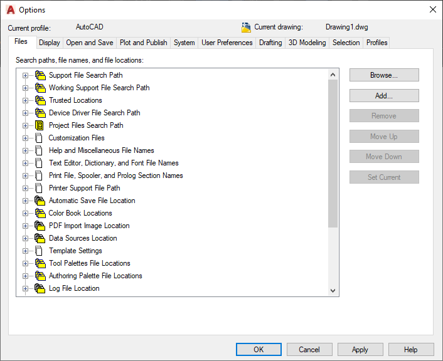Select the Files tab
The width and height of the screenshot is (443, 361).
(21, 42)
